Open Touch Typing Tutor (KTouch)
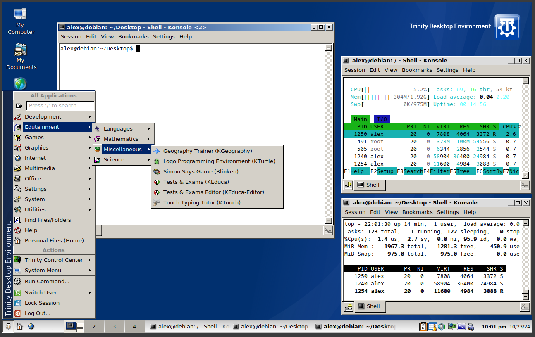This screenshot has height=337, width=535. tap(201, 203)
